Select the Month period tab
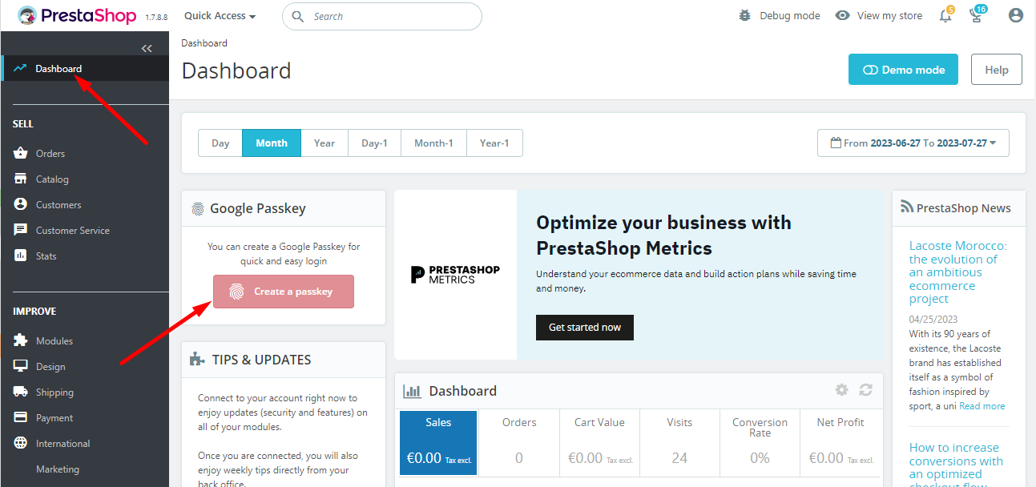 point(272,143)
